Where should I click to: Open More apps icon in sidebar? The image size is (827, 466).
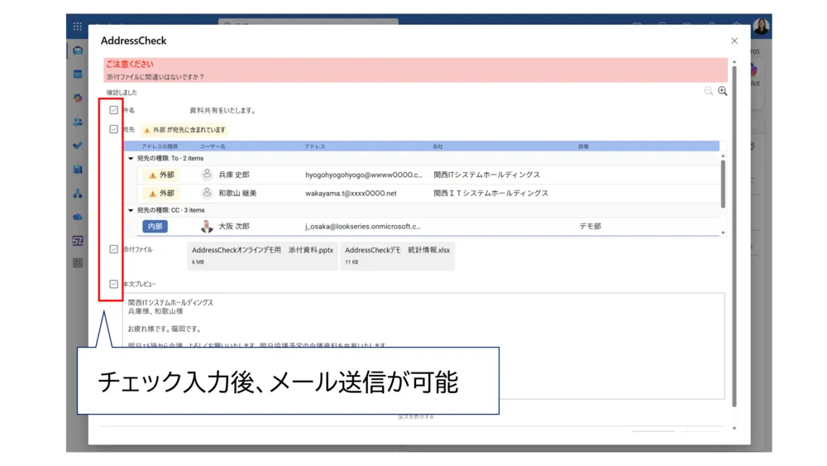[x=78, y=263]
